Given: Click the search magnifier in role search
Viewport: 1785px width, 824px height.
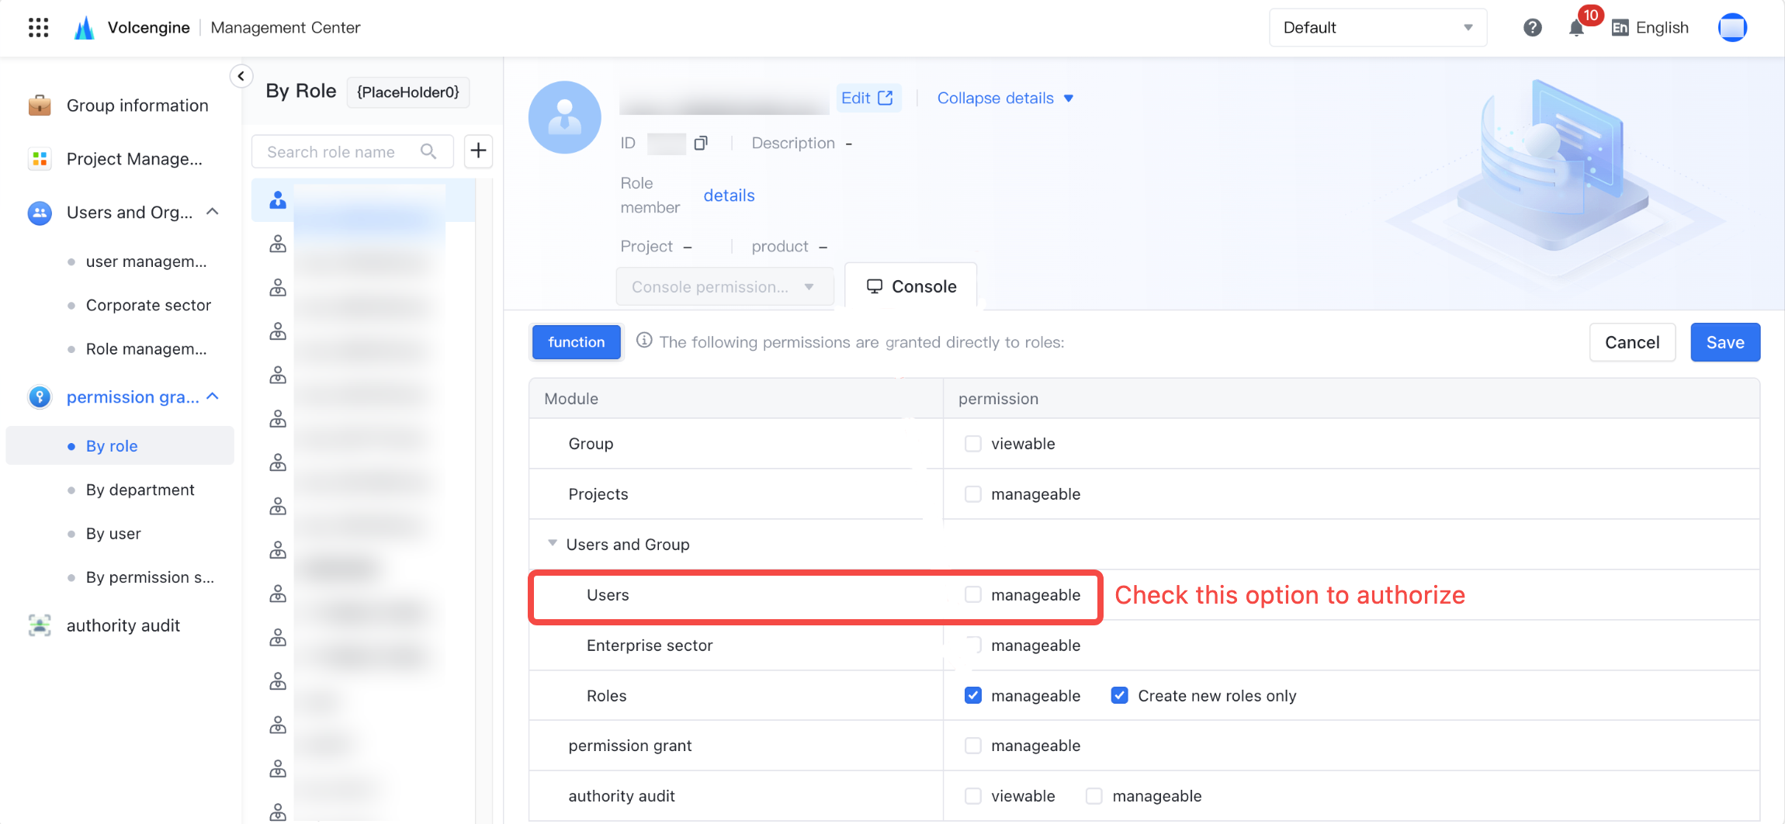Looking at the screenshot, I should (x=428, y=151).
